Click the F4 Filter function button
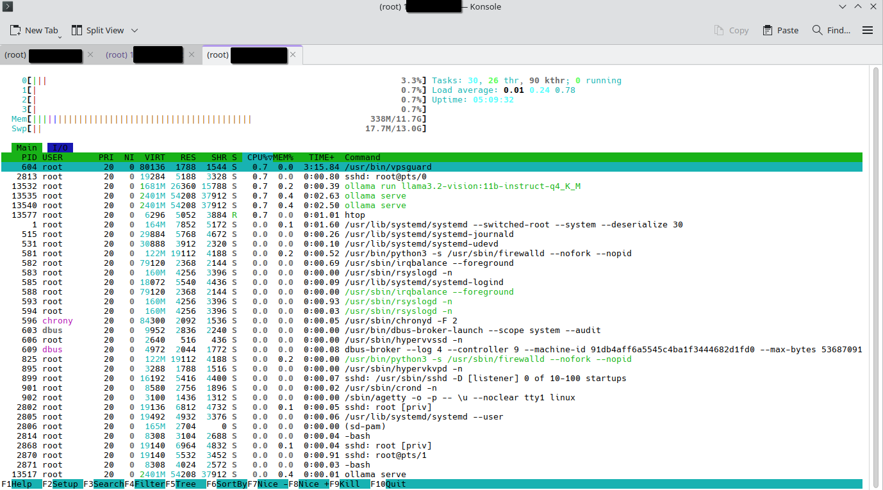The width and height of the screenshot is (883, 490). point(145,484)
